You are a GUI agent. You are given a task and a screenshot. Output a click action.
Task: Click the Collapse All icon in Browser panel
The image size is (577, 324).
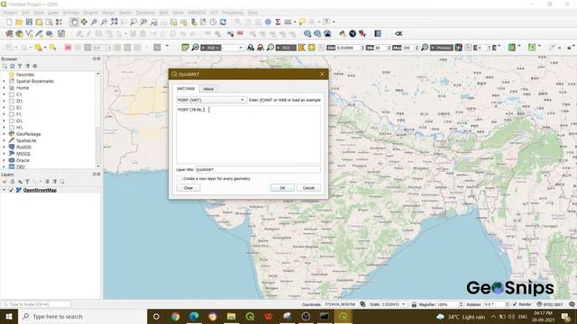27,66
